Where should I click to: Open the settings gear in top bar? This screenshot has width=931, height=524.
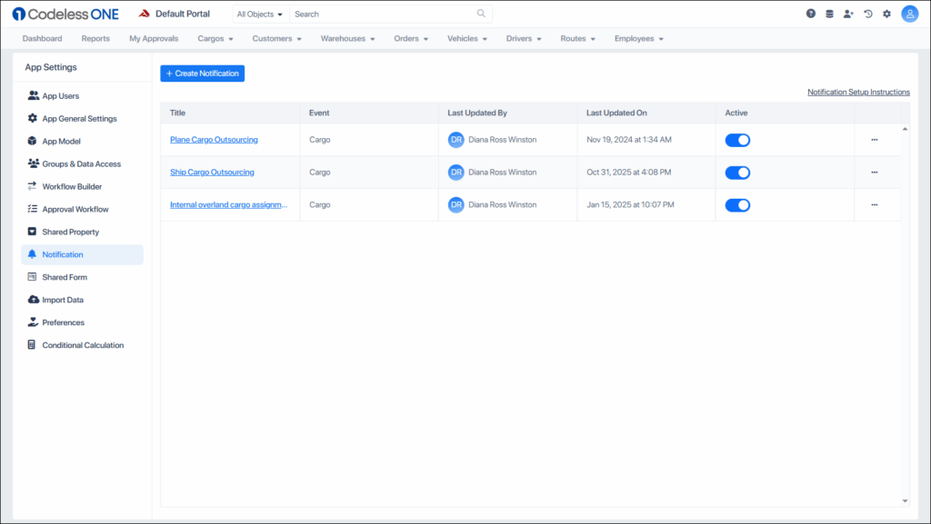click(x=886, y=13)
